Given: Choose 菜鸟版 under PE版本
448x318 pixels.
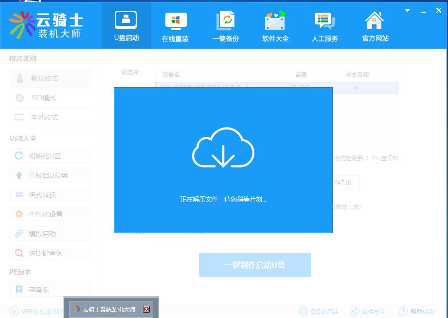Looking at the screenshot, I should point(50,290).
